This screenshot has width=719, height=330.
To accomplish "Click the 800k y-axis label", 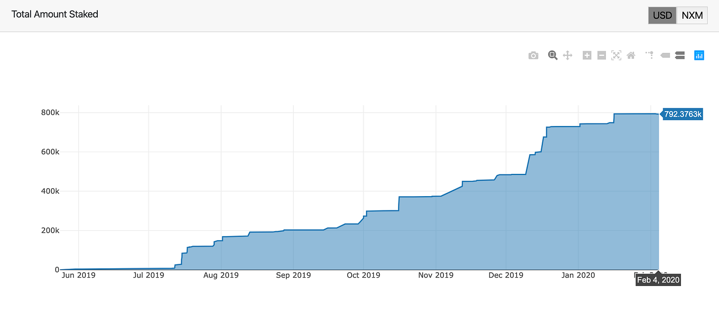I will (50, 113).
